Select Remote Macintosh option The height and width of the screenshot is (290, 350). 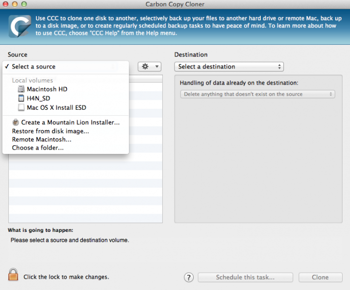click(66, 139)
